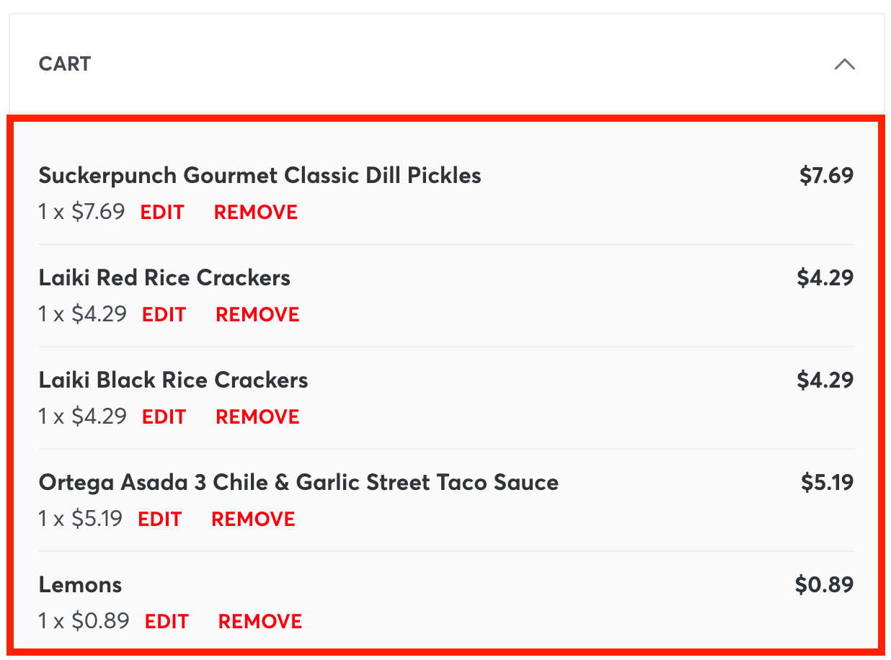This screenshot has width=891, height=660.
Task: Click the Laiki Black Rice Crackers name
Action: 173,380
